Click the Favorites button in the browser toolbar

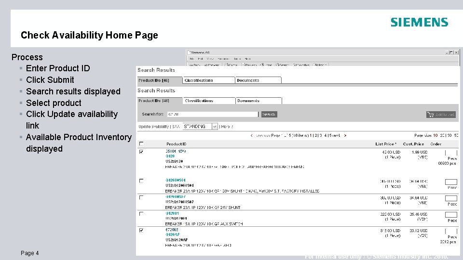(x=301, y=65)
